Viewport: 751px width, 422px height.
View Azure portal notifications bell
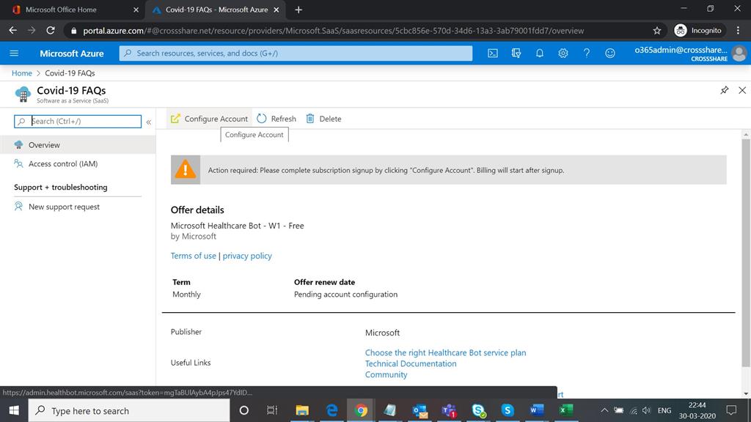click(x=539, y=53)
